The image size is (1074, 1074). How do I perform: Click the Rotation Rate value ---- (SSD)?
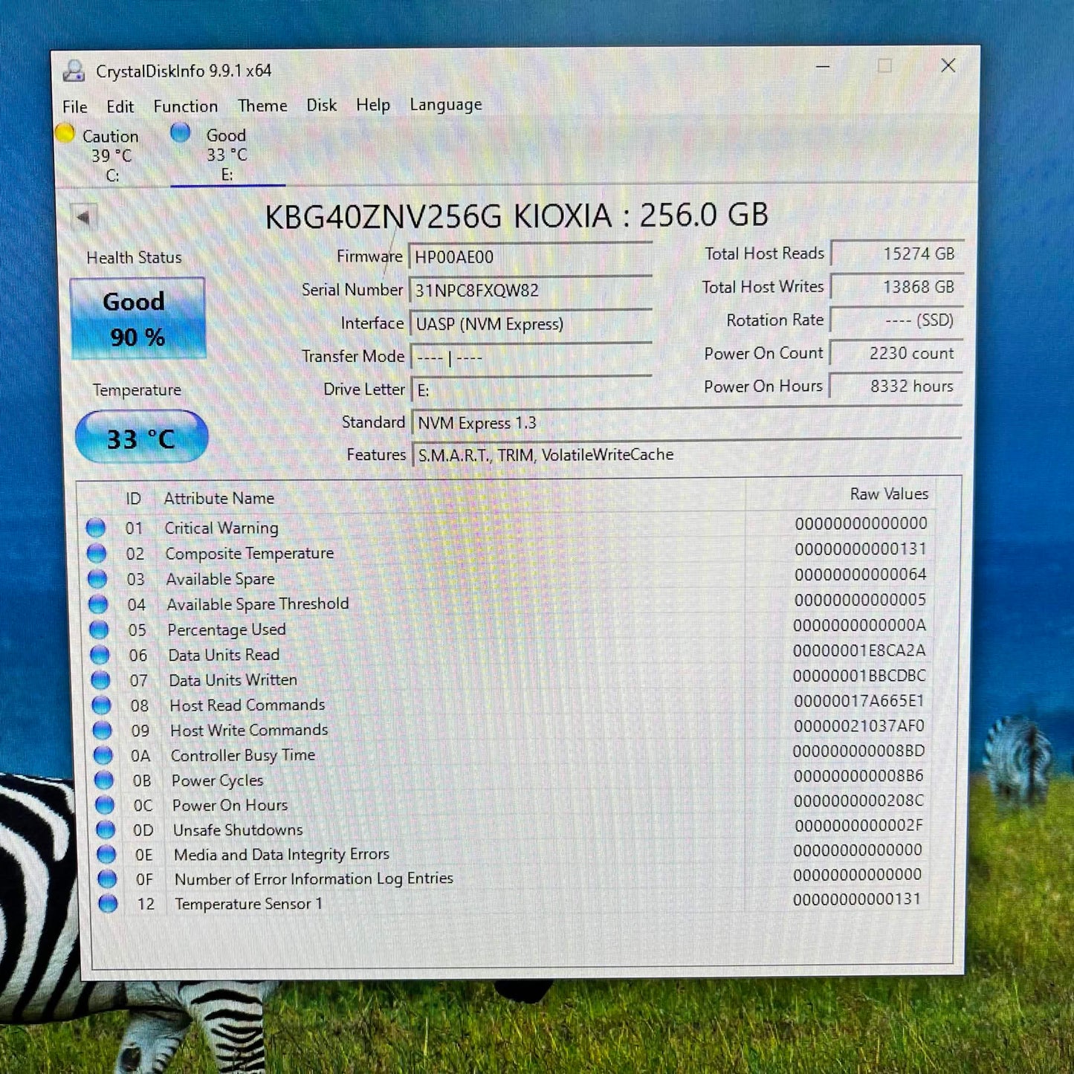896,320
